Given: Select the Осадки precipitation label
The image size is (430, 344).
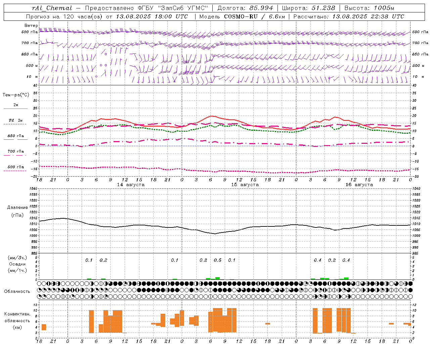Looking at the screenshot, I should coord(17,264).
